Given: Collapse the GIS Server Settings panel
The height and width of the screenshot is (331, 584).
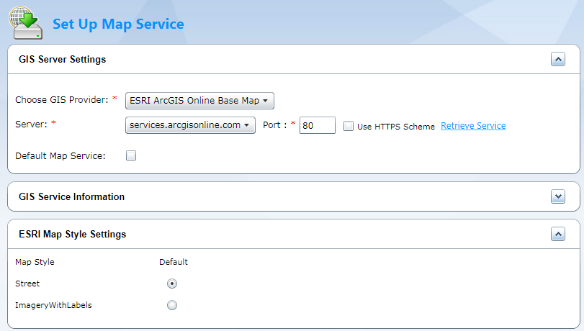Looking at the screenshot, I should pyautogui.click(x=557, y=60).
